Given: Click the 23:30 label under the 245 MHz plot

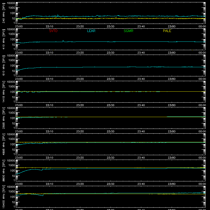Looking at the screenshot, I should pos(111,27).
